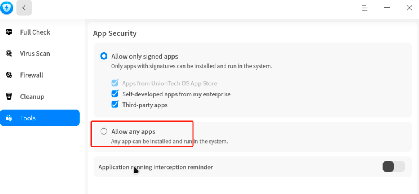Viewport: 419px width, 194px height.
Task: Click the App Security heading
Action: [x=115, y=33]
